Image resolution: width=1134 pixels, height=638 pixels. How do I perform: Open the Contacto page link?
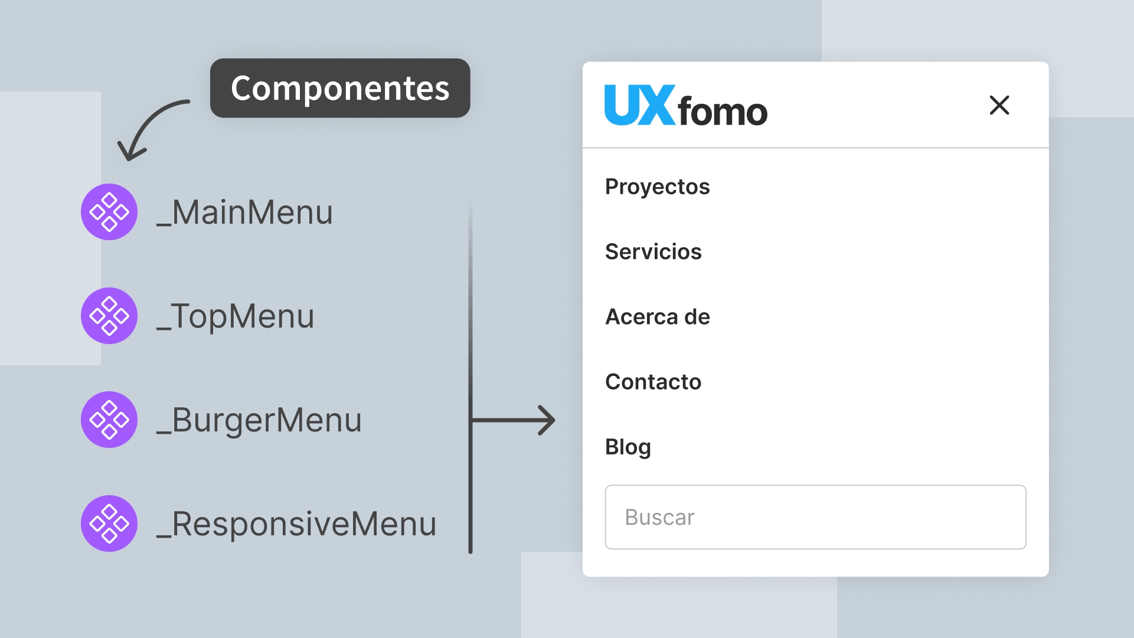(x=653, y=382)
